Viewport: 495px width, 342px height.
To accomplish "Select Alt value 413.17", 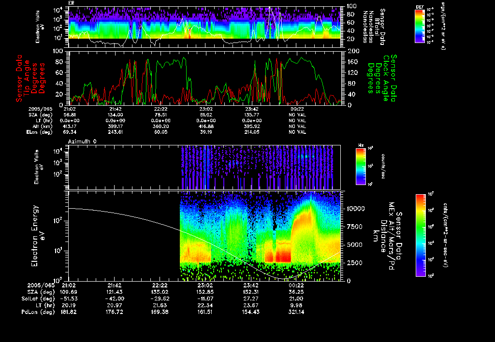I will click(70, 127).
